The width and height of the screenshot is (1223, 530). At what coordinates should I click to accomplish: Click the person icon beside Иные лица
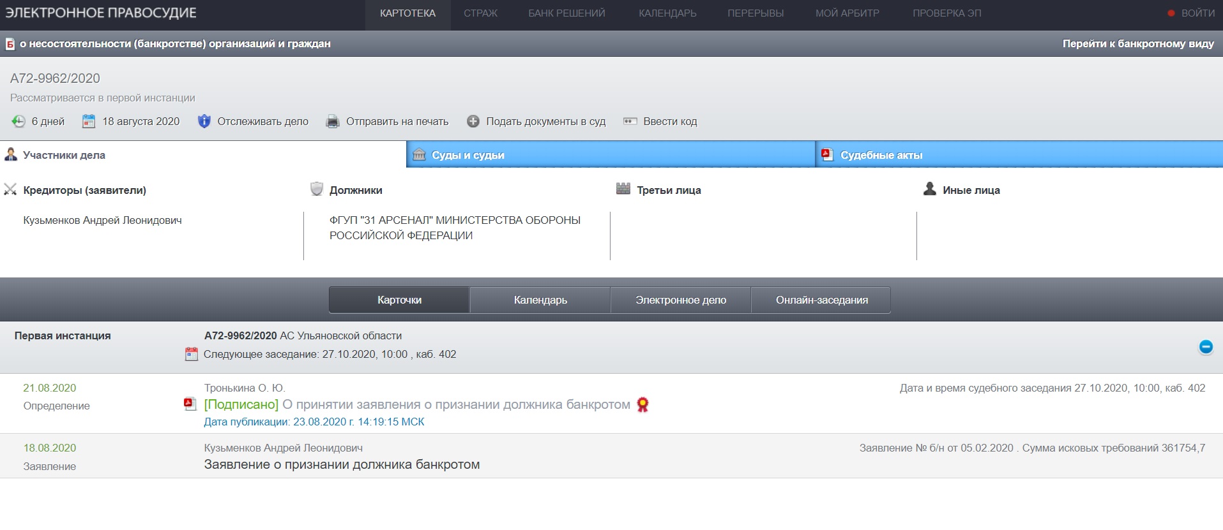[930, 189]
